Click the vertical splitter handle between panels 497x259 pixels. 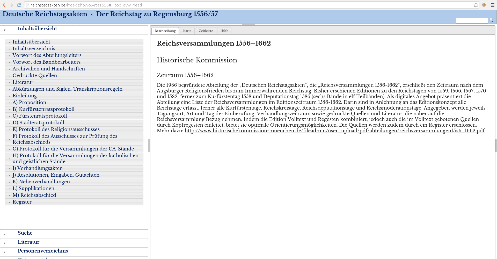coord(149,145)
